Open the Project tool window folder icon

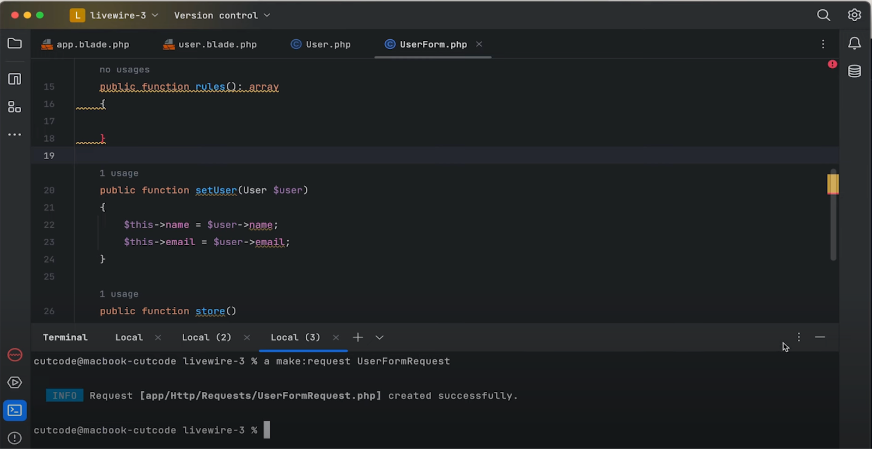[15, 44]
